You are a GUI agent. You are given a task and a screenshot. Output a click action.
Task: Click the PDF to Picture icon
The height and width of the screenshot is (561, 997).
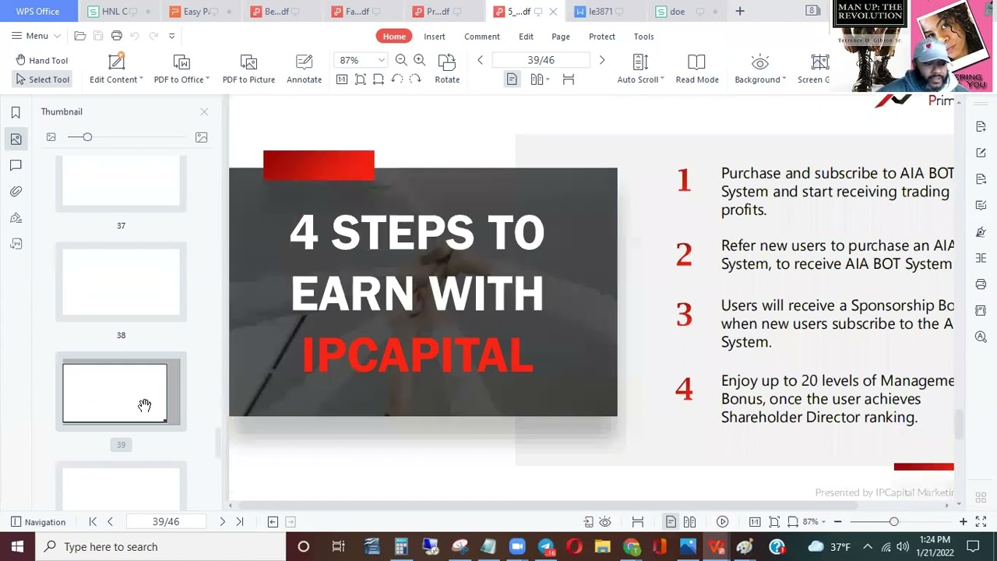click(248, 62)
